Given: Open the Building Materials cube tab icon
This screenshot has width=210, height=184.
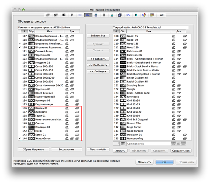Looking at the screenshot, I should click(120, 15).
